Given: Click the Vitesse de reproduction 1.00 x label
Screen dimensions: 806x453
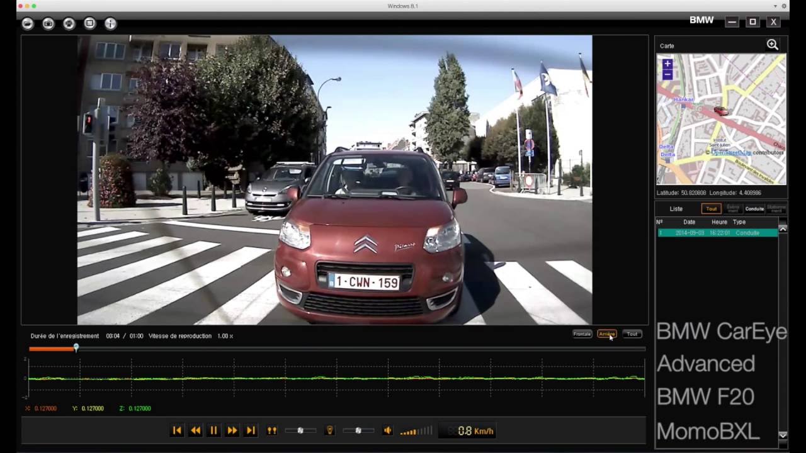Looking at the screenshot, I should coord(191,336).
